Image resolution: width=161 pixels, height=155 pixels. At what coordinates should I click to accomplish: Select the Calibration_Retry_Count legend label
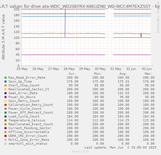tap(31, 105)
